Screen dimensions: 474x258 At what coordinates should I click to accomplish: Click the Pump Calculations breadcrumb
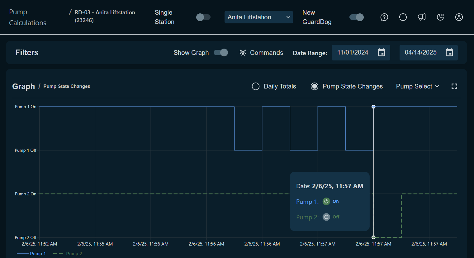(28, 17)
